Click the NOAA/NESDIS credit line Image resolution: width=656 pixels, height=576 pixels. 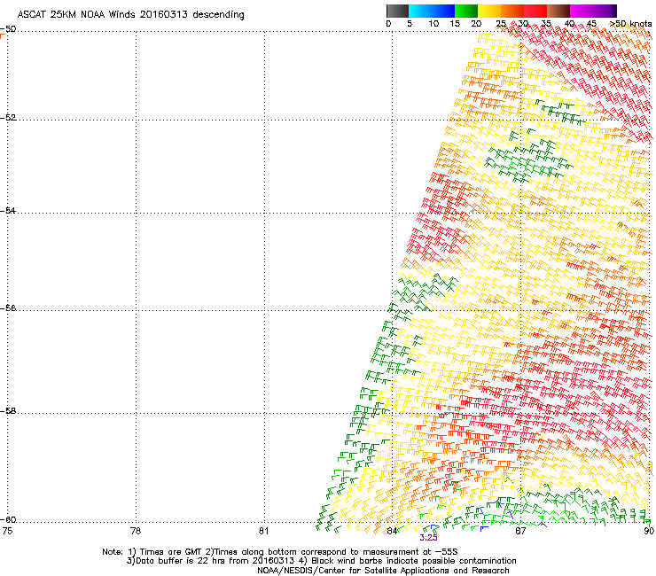[x=383, y=571]
